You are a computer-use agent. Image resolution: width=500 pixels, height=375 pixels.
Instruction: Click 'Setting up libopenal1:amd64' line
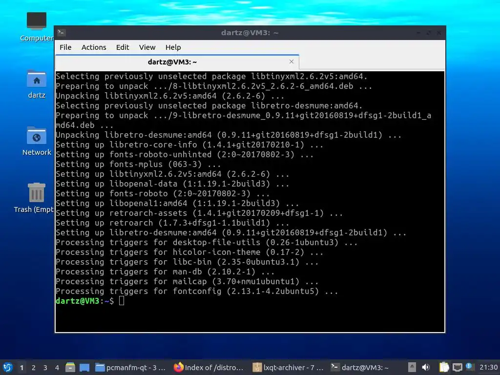click(x=177, y=203)
